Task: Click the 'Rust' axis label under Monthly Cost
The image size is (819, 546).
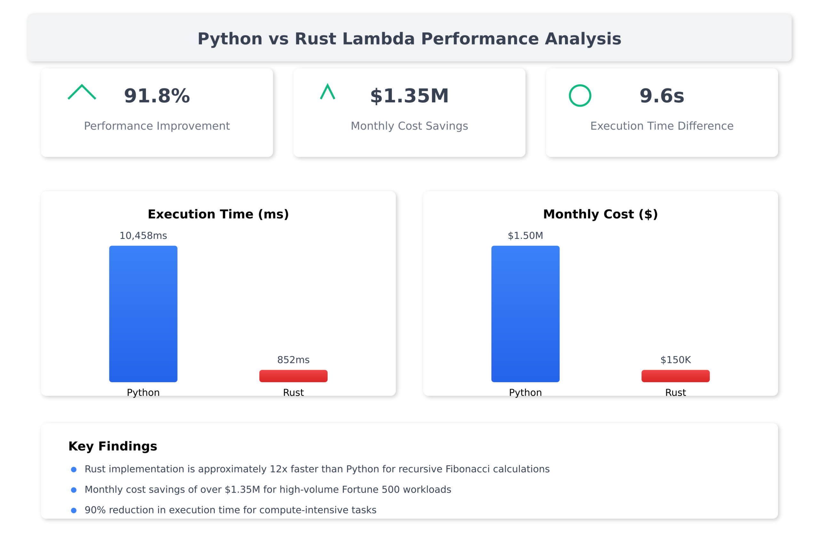Action: [x=676, y=393]
